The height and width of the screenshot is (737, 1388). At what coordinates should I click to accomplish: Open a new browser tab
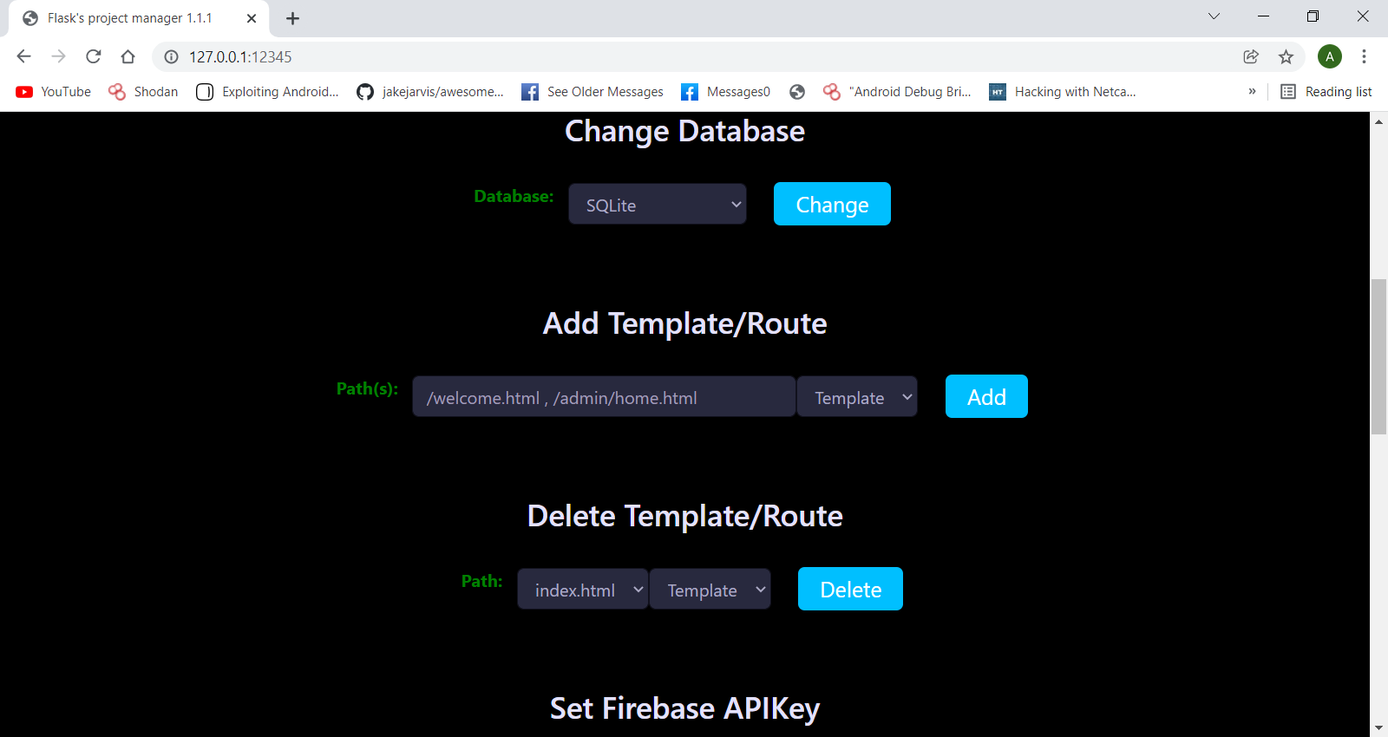coord(293,18)
